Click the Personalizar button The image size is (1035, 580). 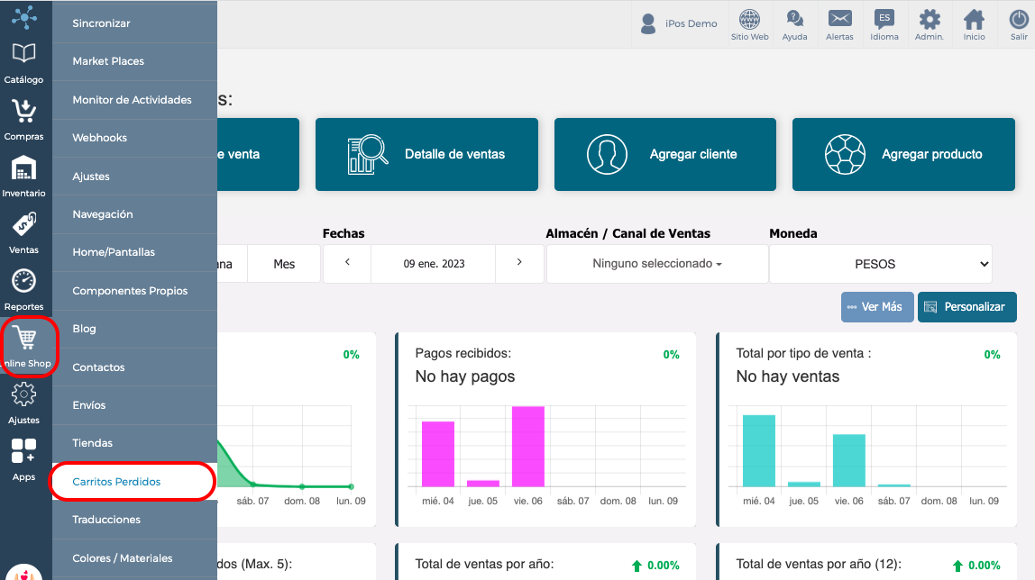pyautogui.click(x=967, y=307)
